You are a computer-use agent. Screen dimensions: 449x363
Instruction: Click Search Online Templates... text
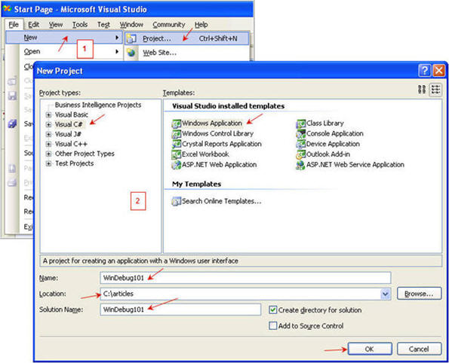click(x=222, y=201)
